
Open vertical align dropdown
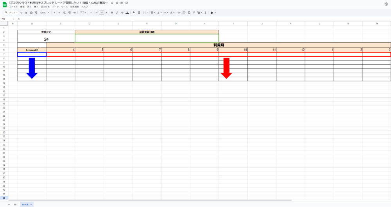[x=160, y=12]
